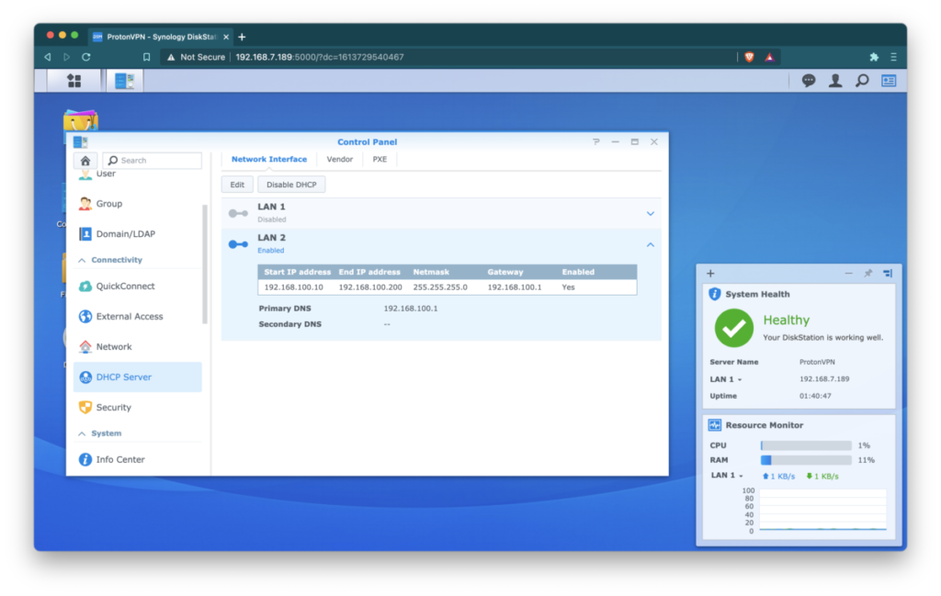Open the notifications speech bubble icon
Viewport: 941px width, 596px height.
coord(809,80)
